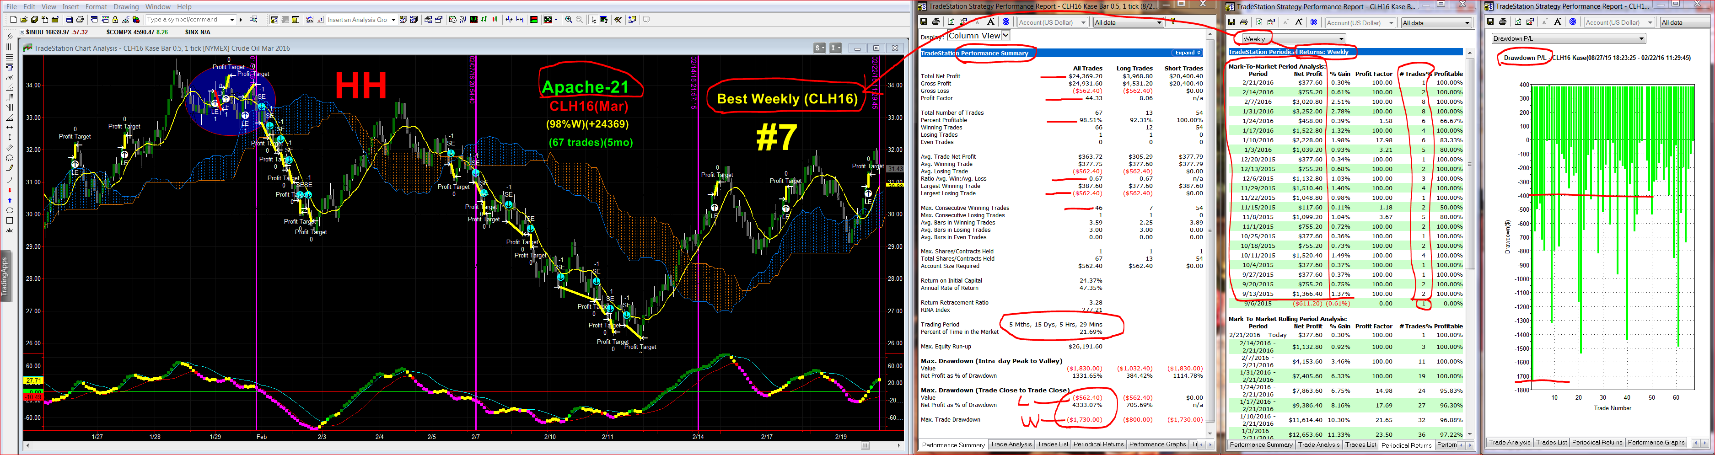This screenshot has height=455, width=1715.
Task: Open the Drawdown P/L graph dropdown
Action: click(x=1641, y=38)
